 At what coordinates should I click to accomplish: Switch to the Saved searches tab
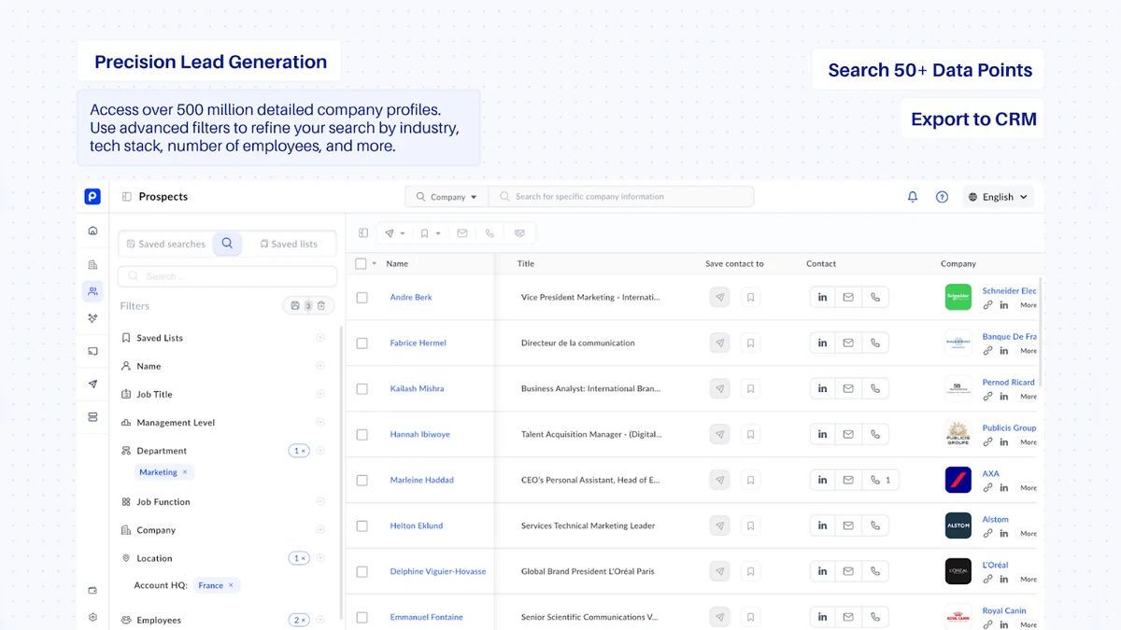(x=165, y=244)
